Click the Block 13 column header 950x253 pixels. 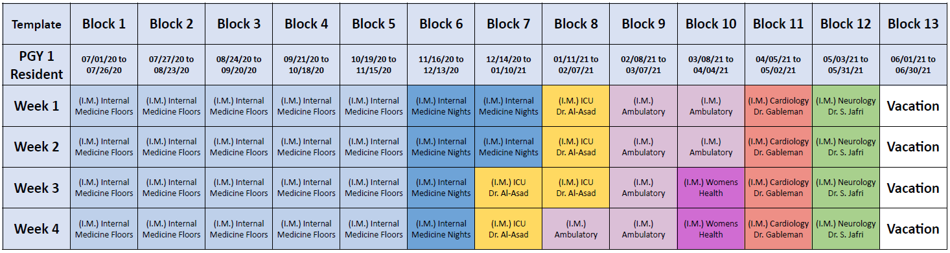pyautogui.click(x=913, y=24)
